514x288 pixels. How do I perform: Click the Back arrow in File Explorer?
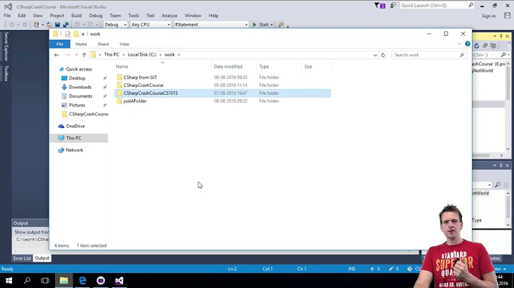click(x=57, y=55)
